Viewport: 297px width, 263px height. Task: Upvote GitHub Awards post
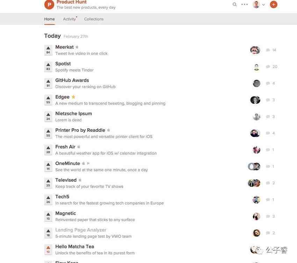pyautogui.click(x=48, y=83)
